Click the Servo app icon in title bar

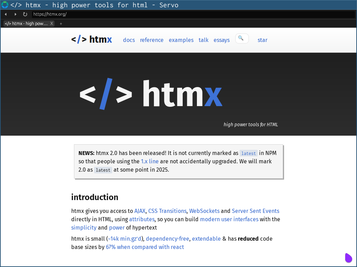[5, 5]
